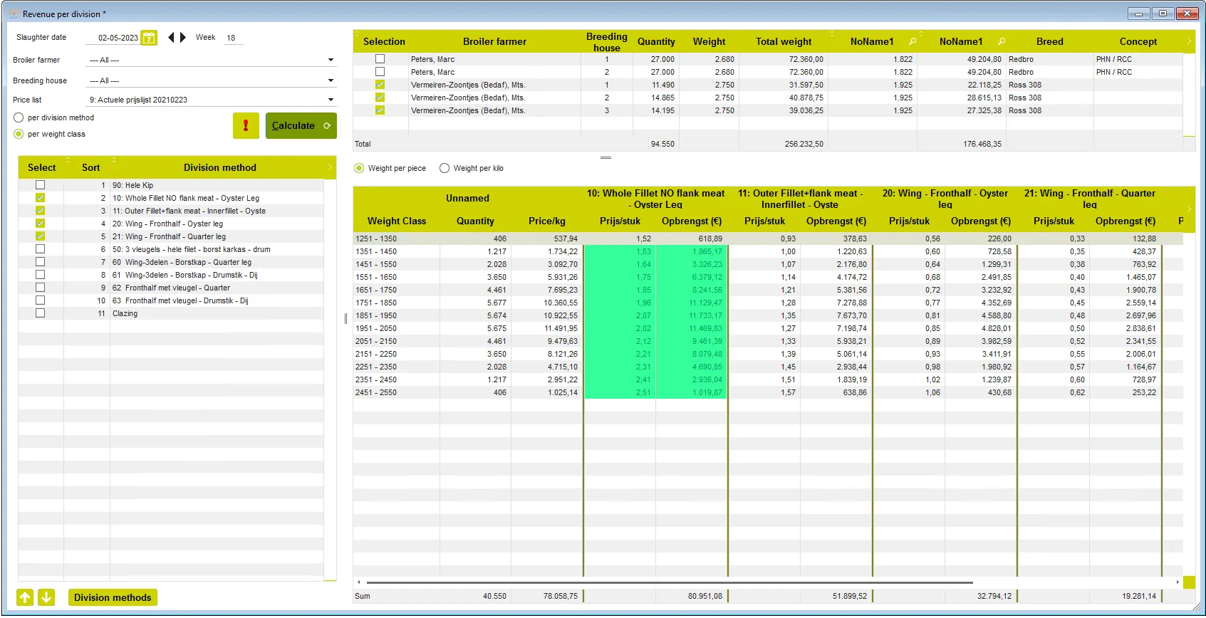The image size is (1206, 618).
Task: Select the first Peters, Marc row checkbox
Action: [x=380, y=59]
